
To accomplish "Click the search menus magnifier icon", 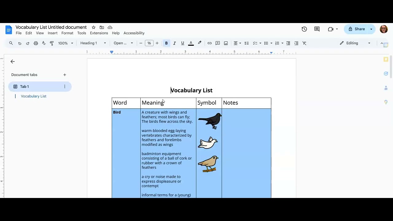I will click(11, 43).
